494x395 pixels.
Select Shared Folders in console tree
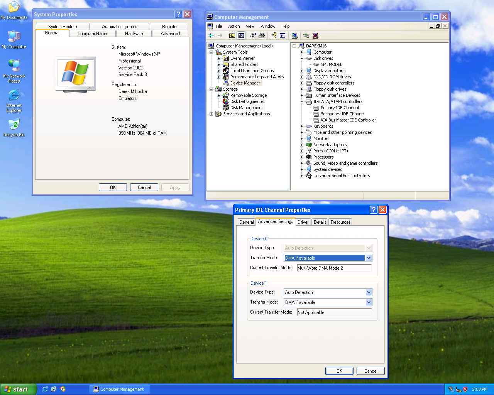click(x=244, y=64)
